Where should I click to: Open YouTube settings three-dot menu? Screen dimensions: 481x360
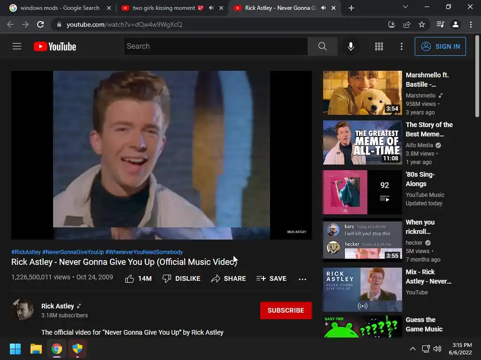click(401, 46)
